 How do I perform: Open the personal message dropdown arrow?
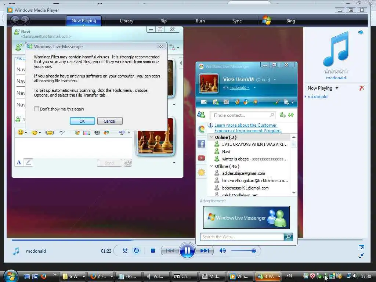click(x=255, y=87)
